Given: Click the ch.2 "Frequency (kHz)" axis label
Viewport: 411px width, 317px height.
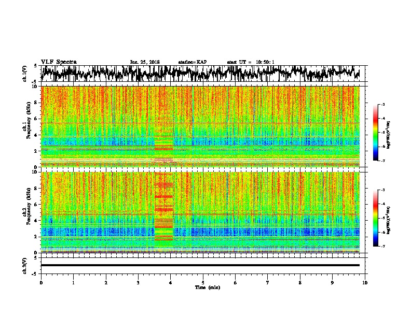Looking at the screenshot, I should click(29, 206).
